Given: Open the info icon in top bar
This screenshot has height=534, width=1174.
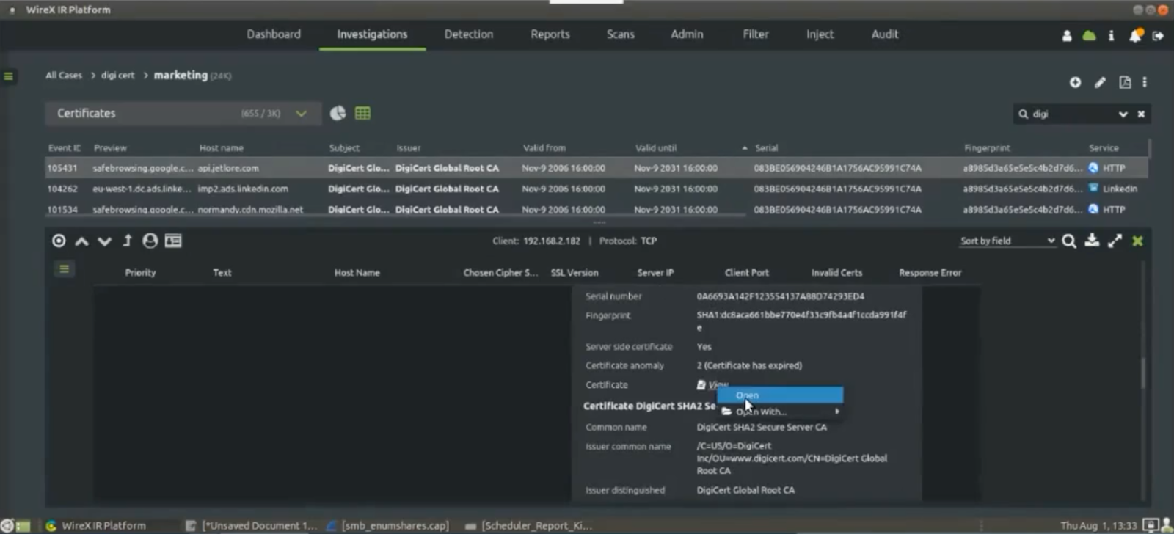Looking at the screenshot, I should point(1111,36).
